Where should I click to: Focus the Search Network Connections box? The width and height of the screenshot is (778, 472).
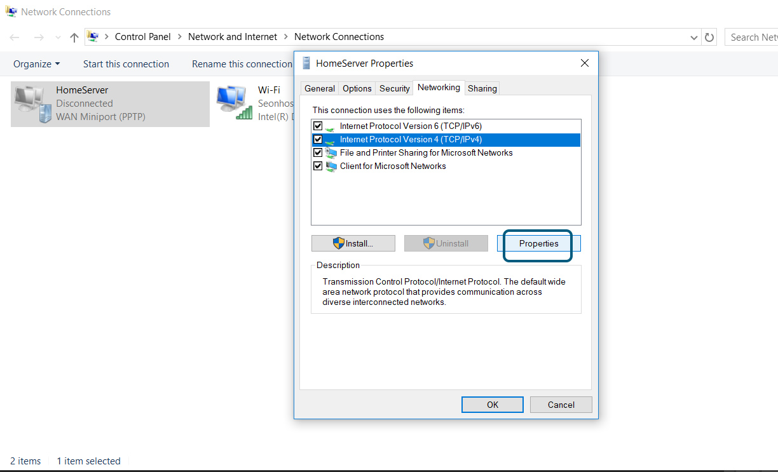[x=752, y=37]
